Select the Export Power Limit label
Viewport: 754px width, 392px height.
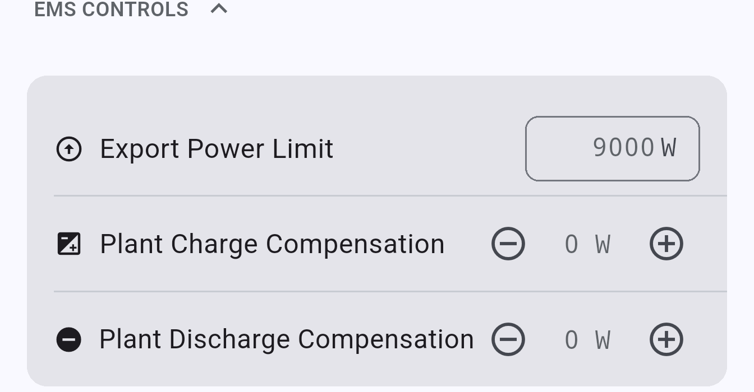click(x=217, y=149)
